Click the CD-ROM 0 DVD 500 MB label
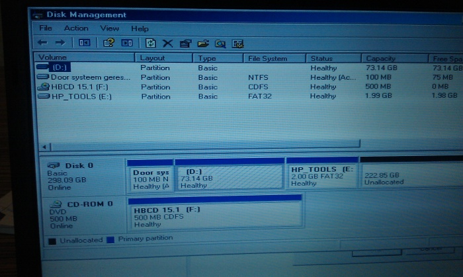Image resolution: width=463 pixels, height=277 pixels. 81,215
